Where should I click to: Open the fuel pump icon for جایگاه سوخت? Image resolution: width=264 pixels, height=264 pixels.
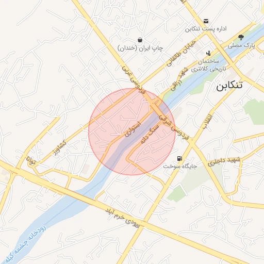coord(179,158)
